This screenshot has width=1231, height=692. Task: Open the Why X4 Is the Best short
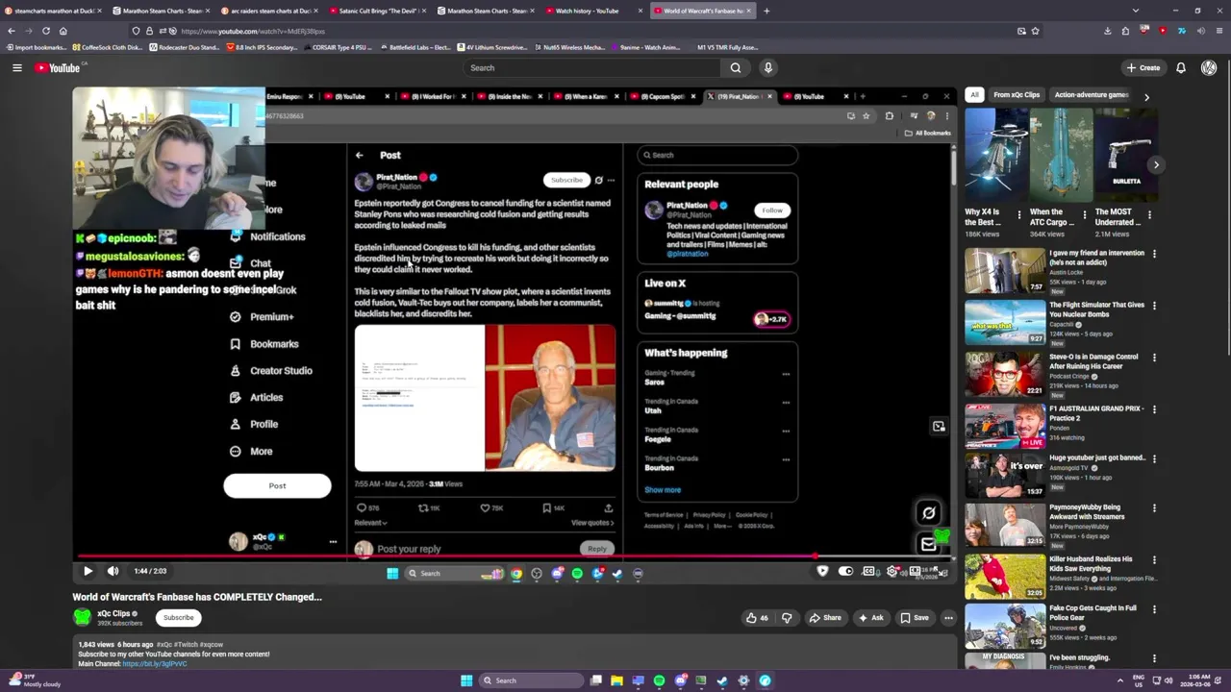point(996,154)
